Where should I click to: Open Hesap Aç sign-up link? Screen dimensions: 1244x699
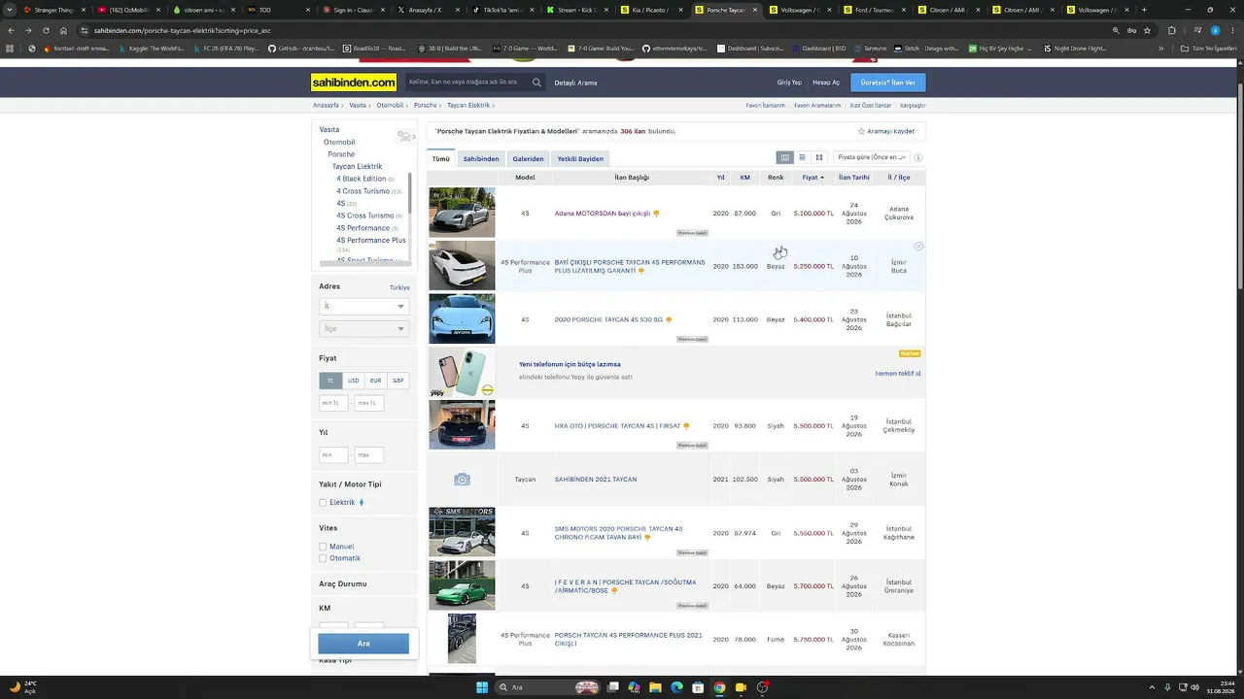(826, 83)
